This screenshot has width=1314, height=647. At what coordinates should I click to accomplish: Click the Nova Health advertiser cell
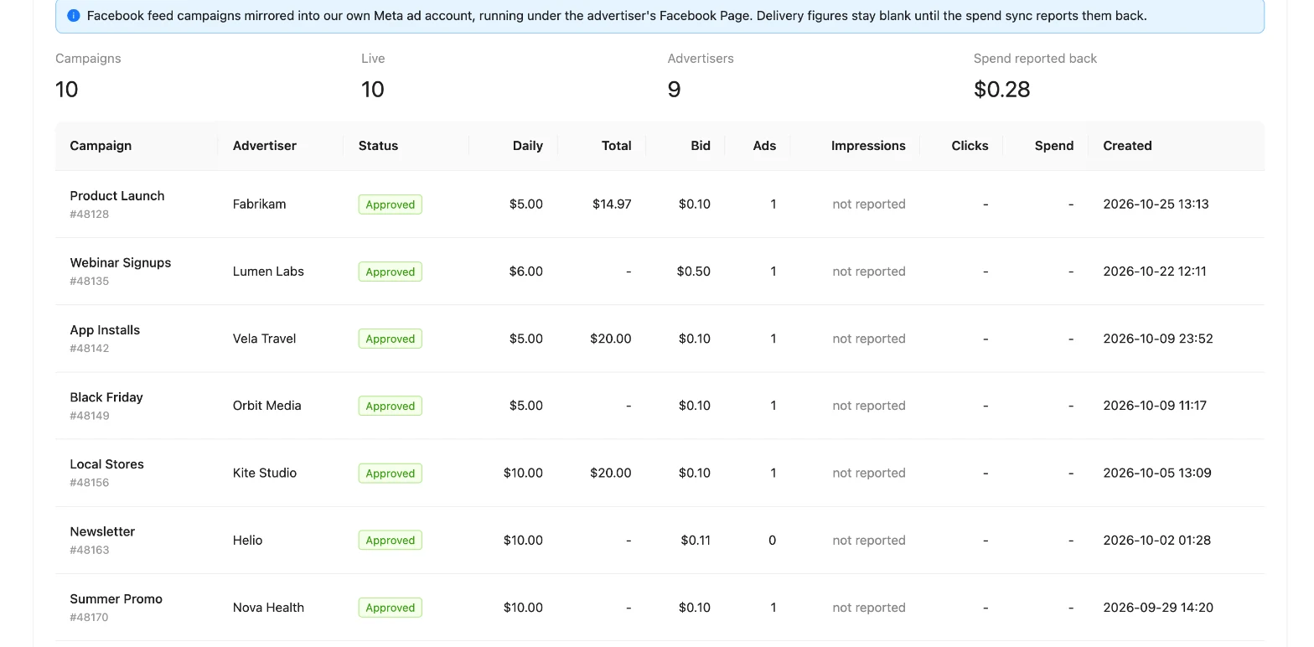pyautogui.click(x=268, y=608)
